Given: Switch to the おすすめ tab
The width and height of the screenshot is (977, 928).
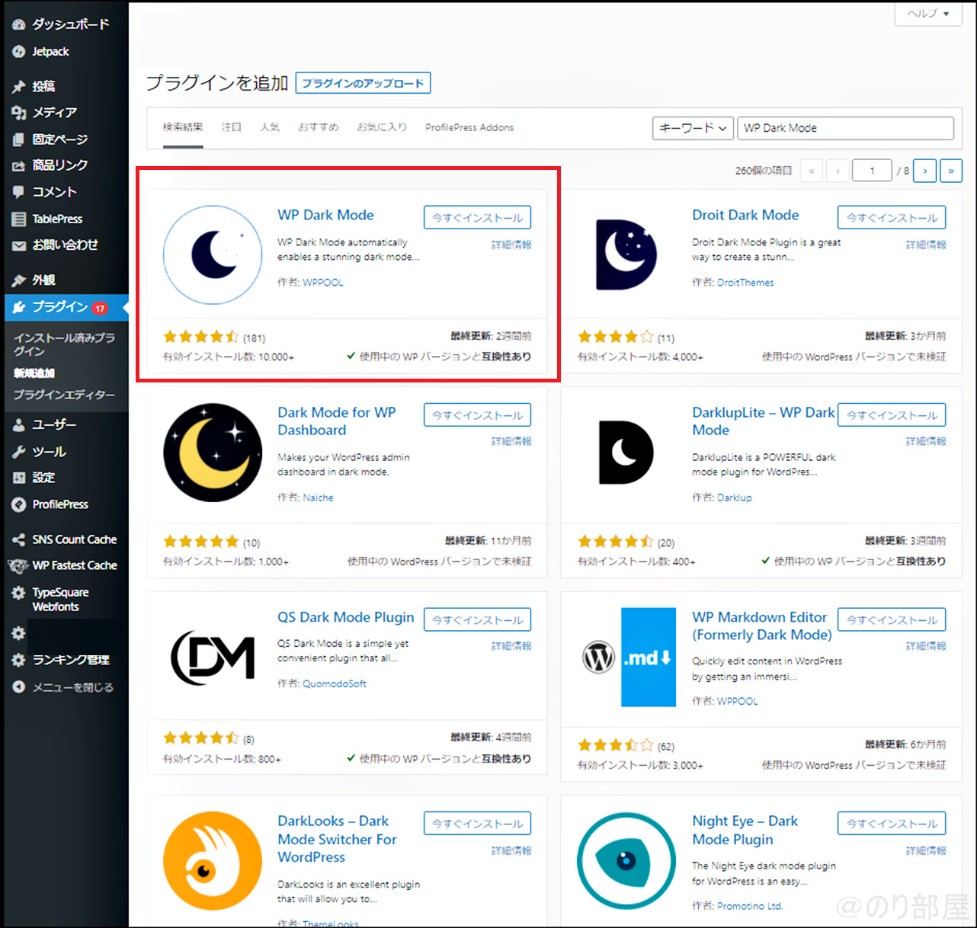Looking at the screenshot, I should (319, 127).
